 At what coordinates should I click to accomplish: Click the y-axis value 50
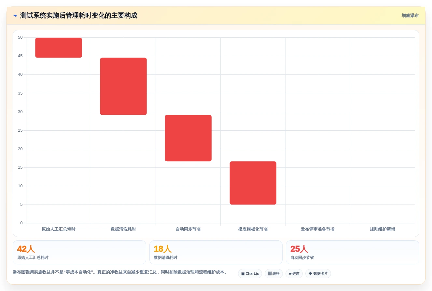click(x=20, y=37)
